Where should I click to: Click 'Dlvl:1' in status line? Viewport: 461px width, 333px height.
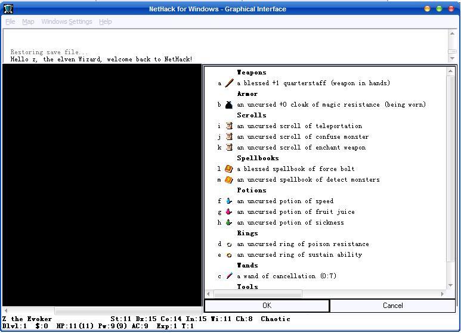[14, 326]
